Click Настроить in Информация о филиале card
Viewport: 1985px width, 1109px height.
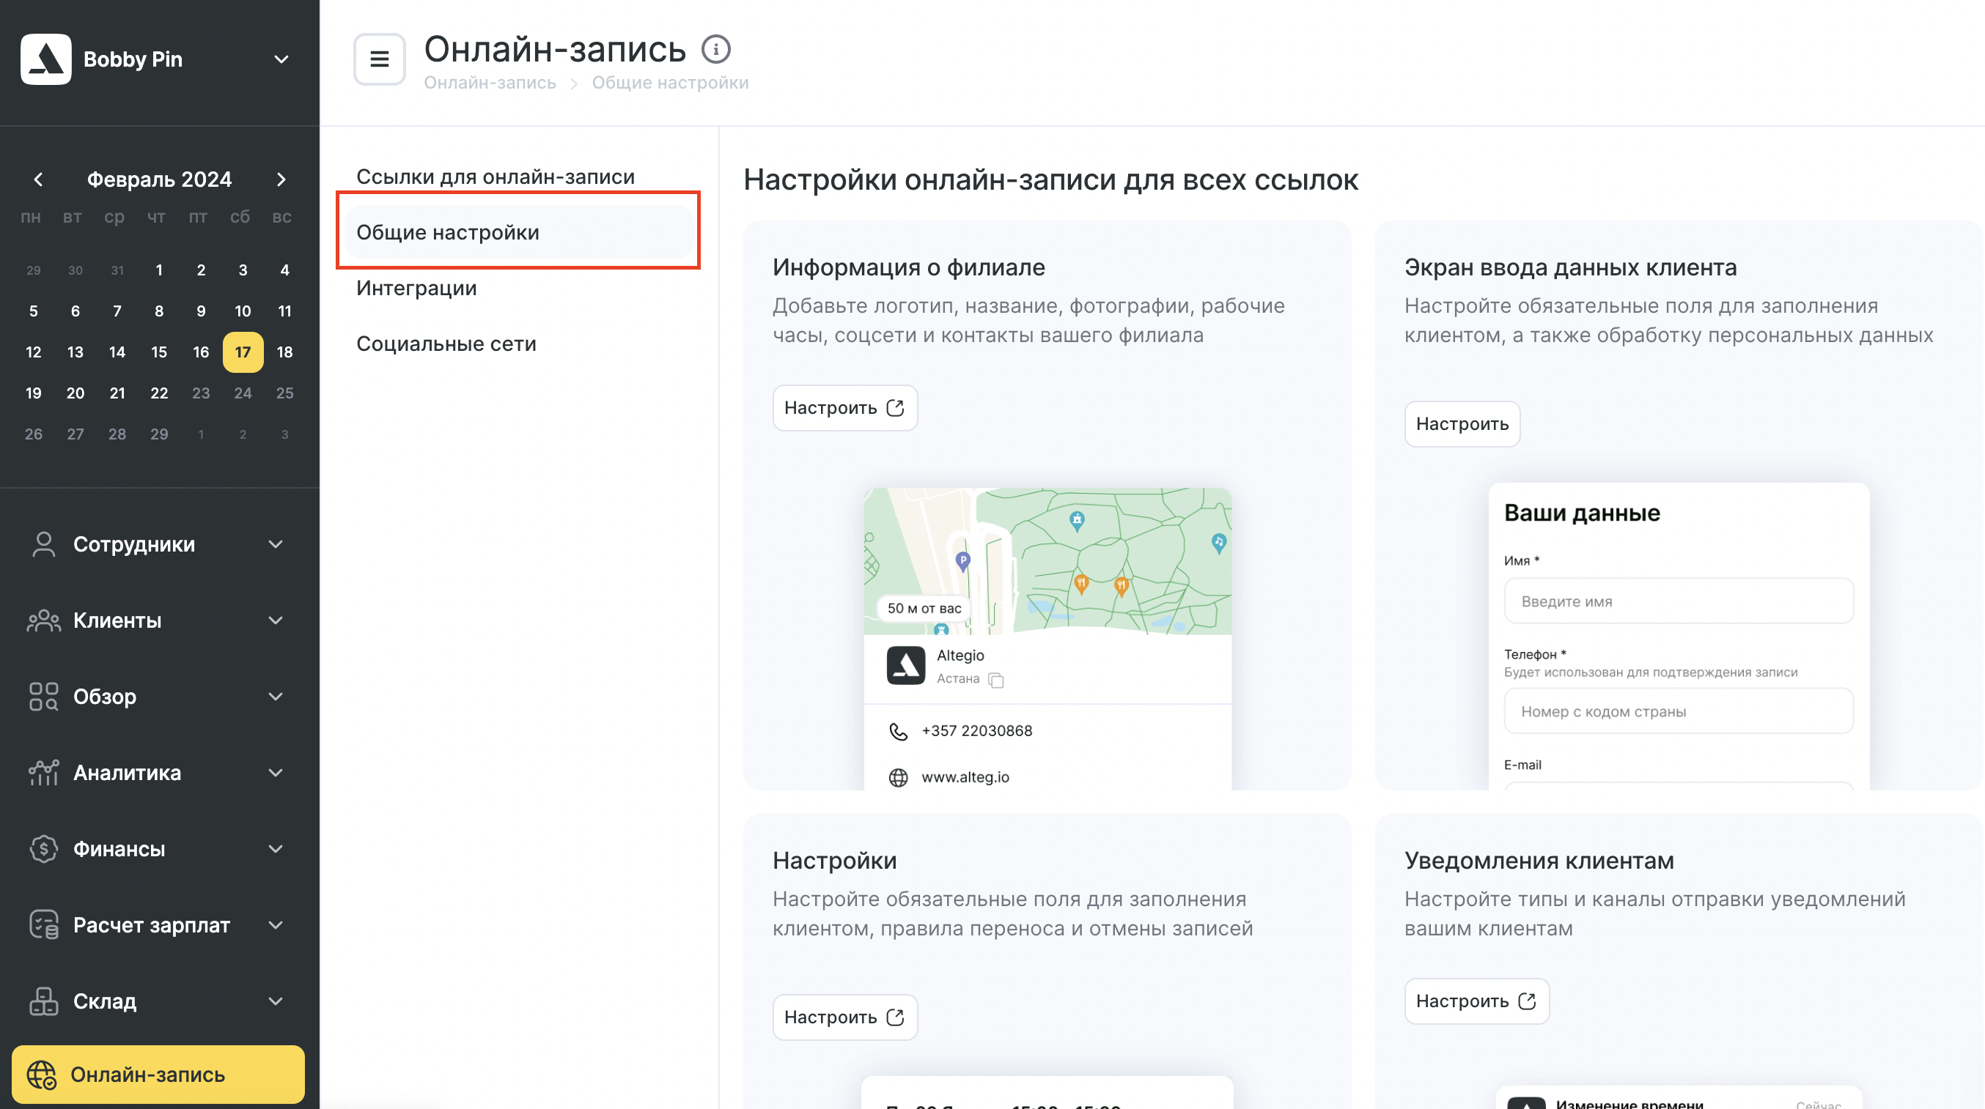point(844,408)
